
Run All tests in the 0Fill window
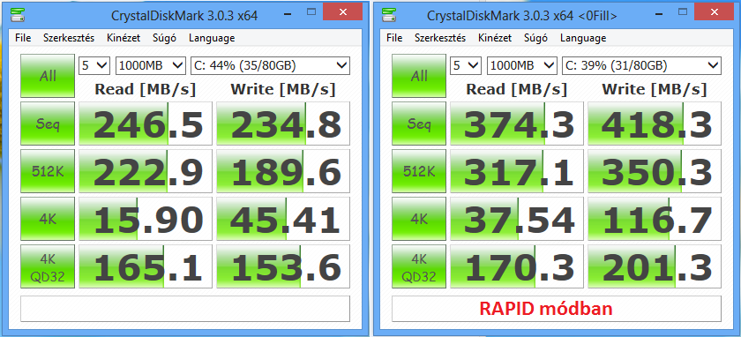coord(419,76)
